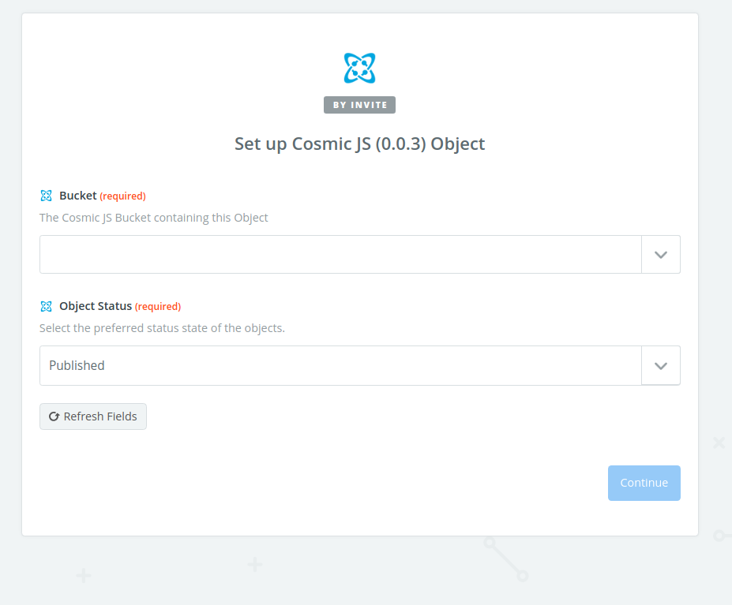Click 'The Cosmic JS Bucket containing this Object' text

point(154,218)
